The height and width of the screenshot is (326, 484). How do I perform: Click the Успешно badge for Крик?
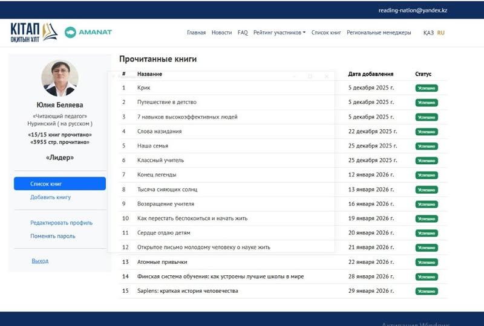(x=426, y=88)
